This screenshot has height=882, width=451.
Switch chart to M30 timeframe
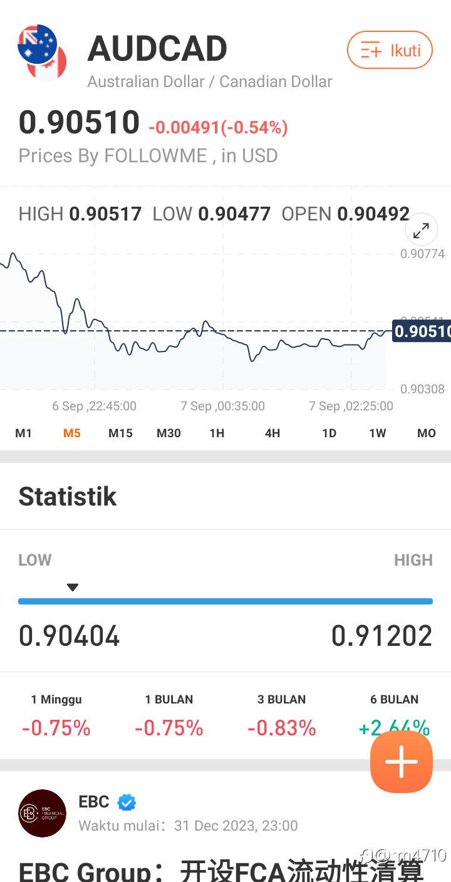point(168,433)
